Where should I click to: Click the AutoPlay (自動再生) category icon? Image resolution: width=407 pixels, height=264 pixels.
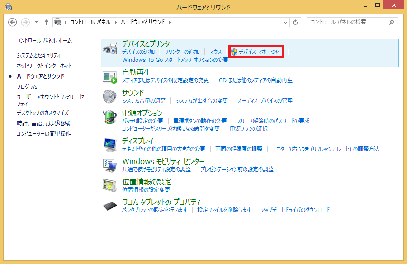coord(110,77)
